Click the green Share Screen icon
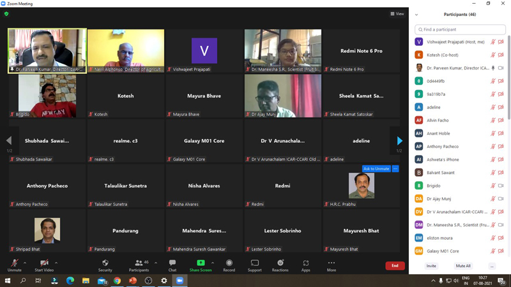The width and height of the screenshot is (511, 287). click(201, 263)
